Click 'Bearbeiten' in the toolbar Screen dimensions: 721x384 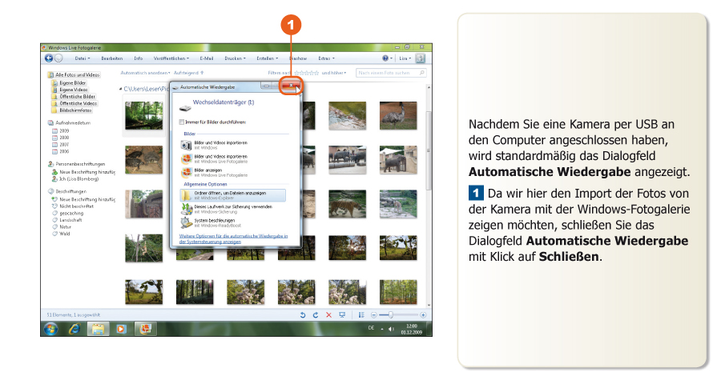pyautogui.click(x=111, y=58)
